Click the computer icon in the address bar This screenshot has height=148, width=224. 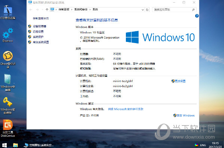coord(52,9)
